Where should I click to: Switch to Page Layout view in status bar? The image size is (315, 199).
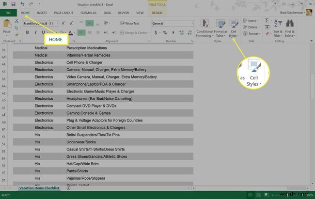coord(258,195)
